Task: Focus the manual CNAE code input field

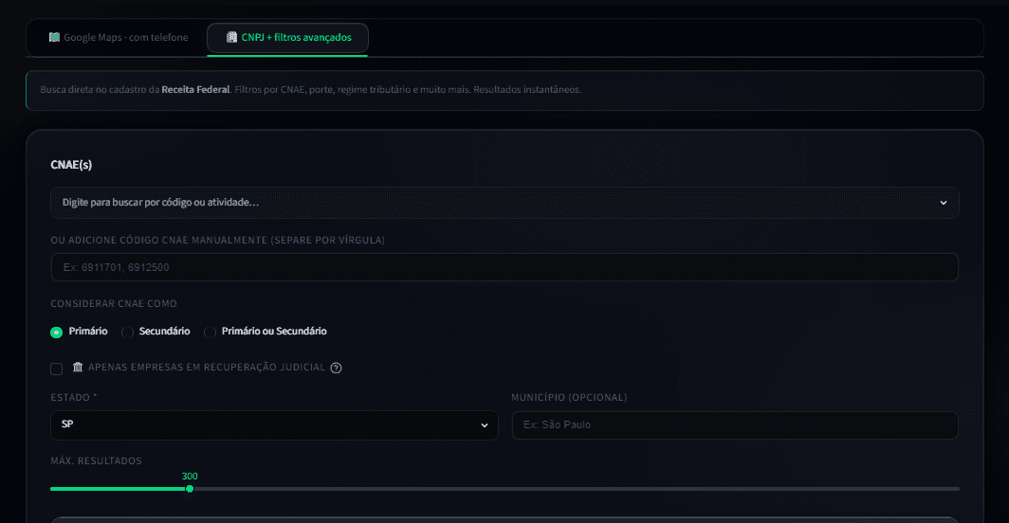Action: point(504,267)
